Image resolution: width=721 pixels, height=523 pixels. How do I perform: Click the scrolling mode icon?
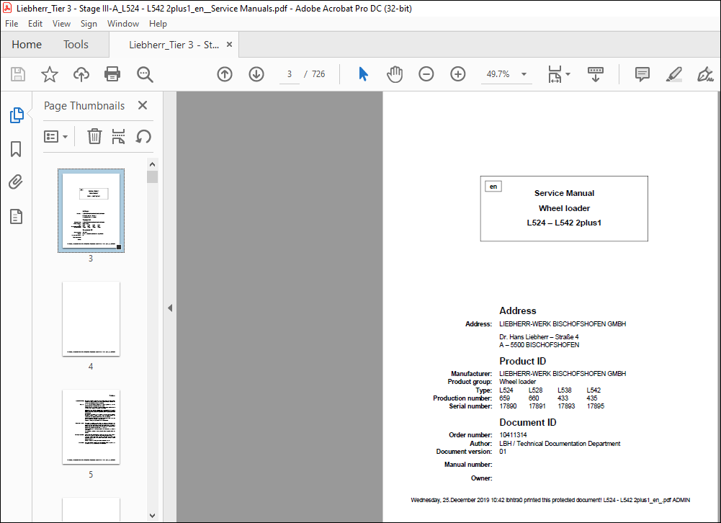pos(596,74)
